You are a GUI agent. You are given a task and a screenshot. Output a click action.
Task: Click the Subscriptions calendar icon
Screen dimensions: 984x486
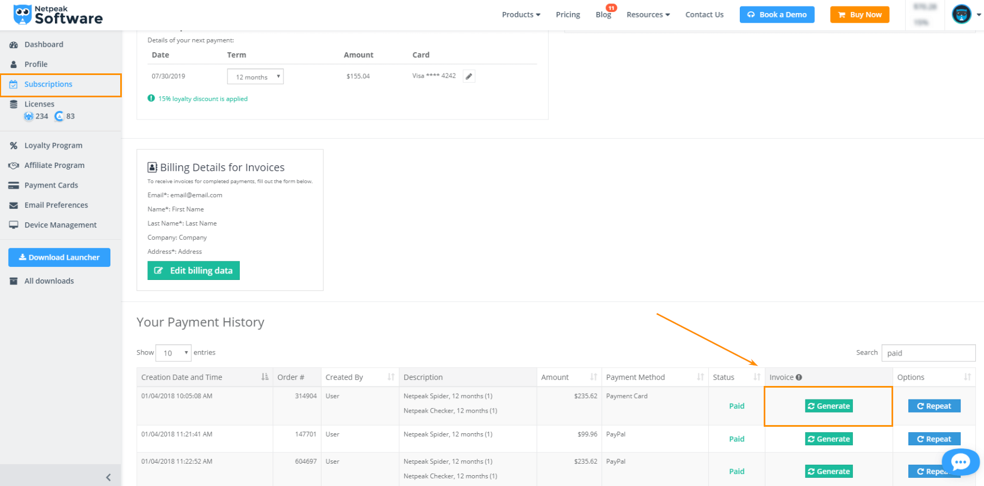[x=14, y=84]
